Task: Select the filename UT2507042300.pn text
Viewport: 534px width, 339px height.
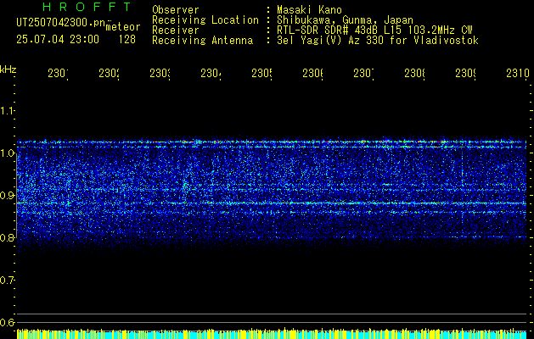Action: click(x=60, y=23)
